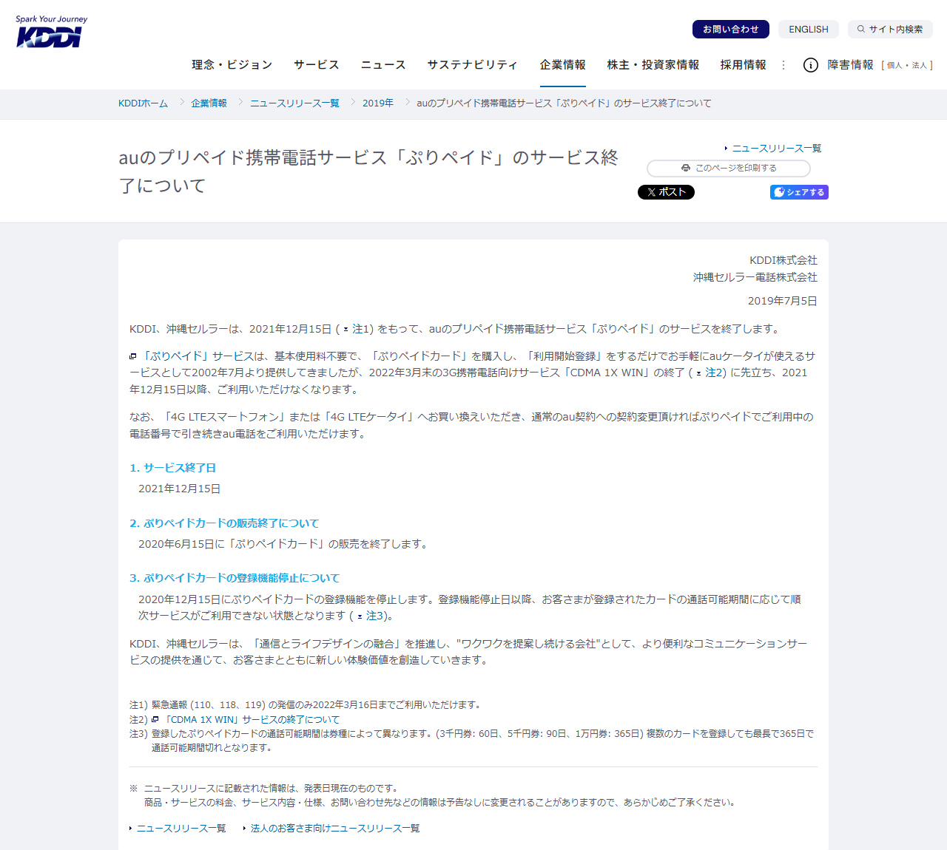The height and width of the screenshot is (850, 947).
Task: Click 2019年 breadcrumb link
Action: click(378, 103)
